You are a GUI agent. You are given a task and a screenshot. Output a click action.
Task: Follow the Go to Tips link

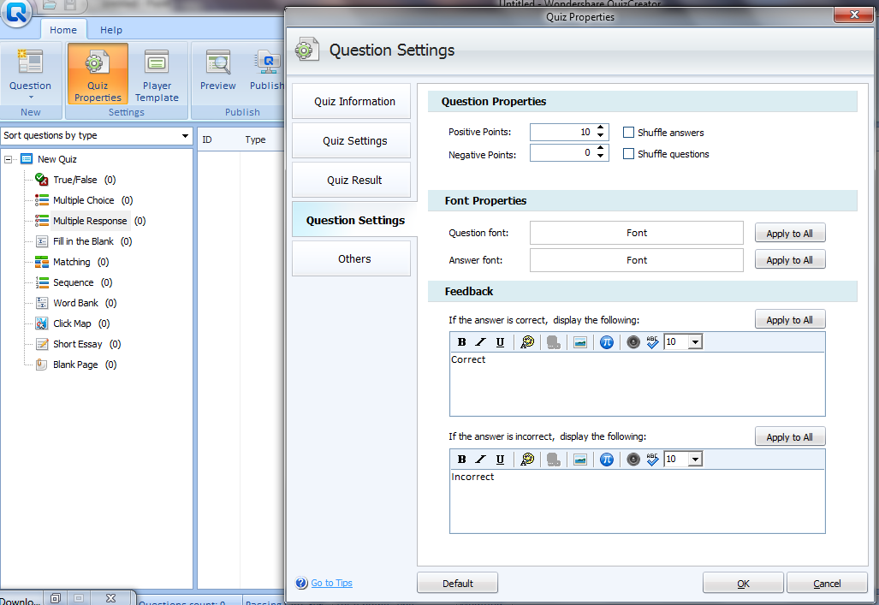click(x=332, y=583)
